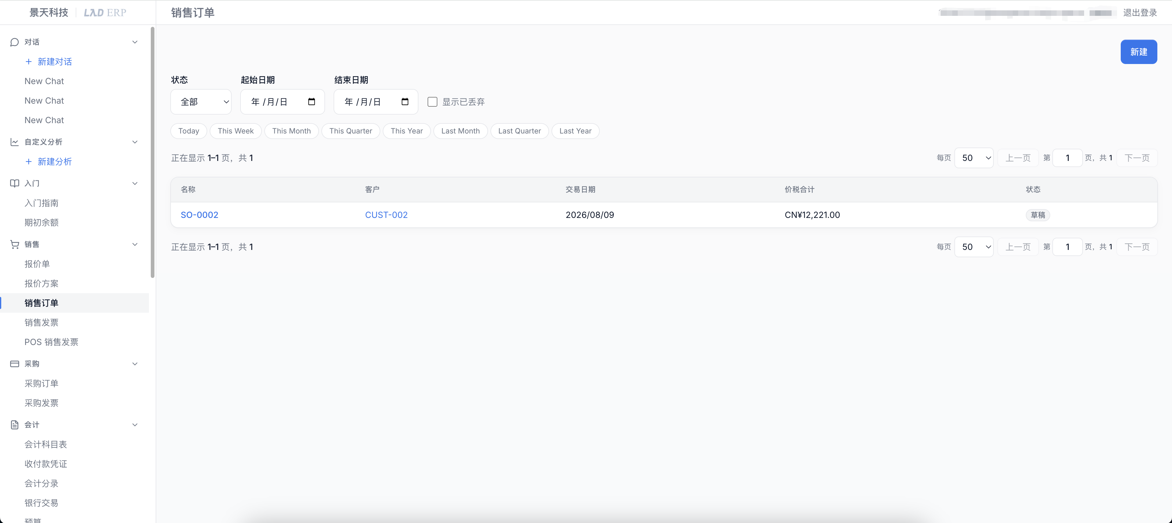Open the SO-0002 order link
Screen dimensions: 1172x523
click(199, 215)
